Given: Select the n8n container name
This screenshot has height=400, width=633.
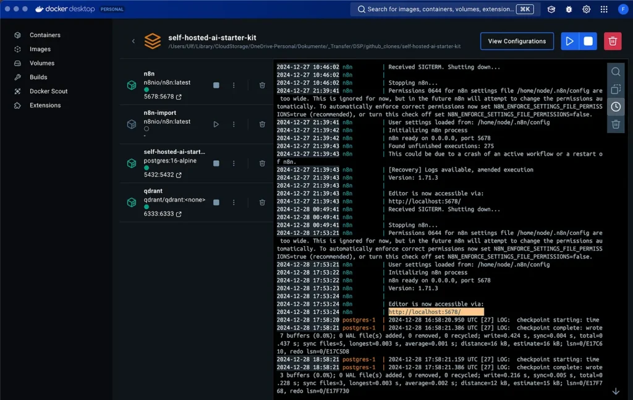Looking at the screenshot, I should (x=149, y=74).
